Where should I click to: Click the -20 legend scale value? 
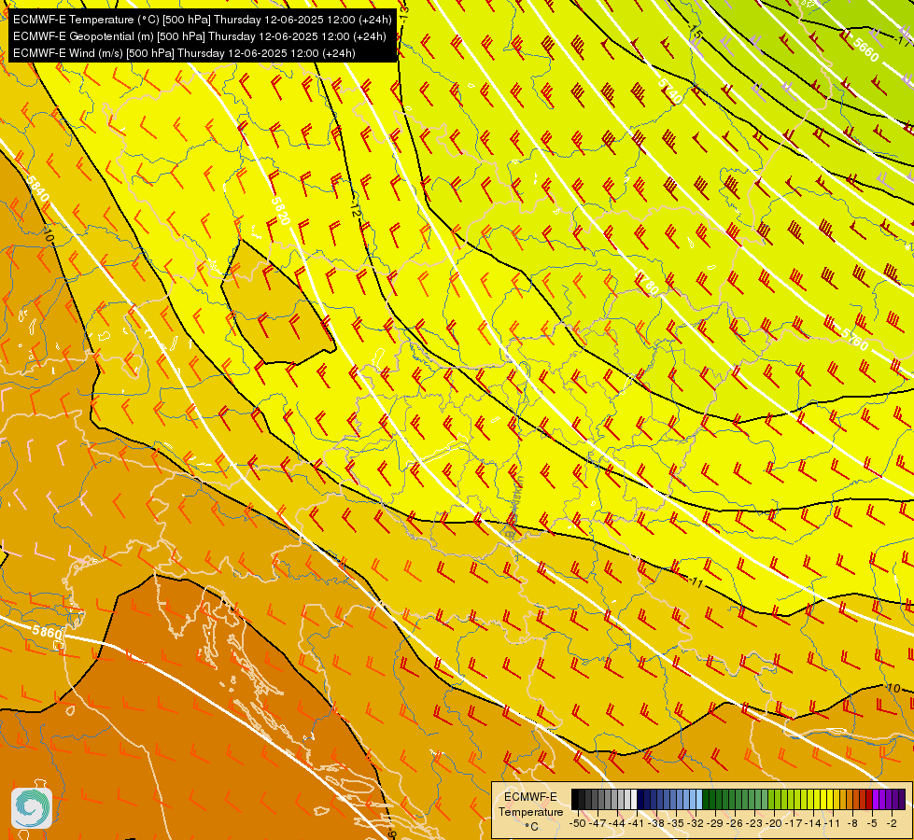(x=774, y=823)
